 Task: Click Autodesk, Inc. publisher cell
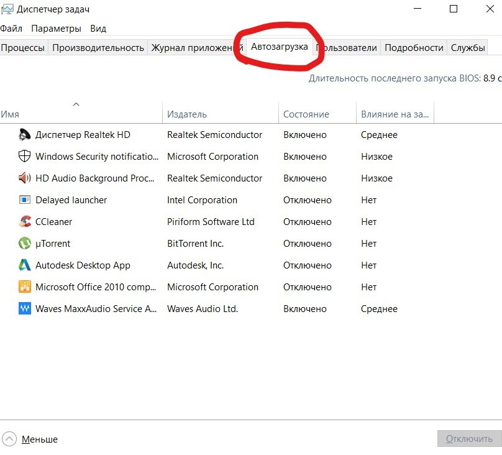point(195,265)
